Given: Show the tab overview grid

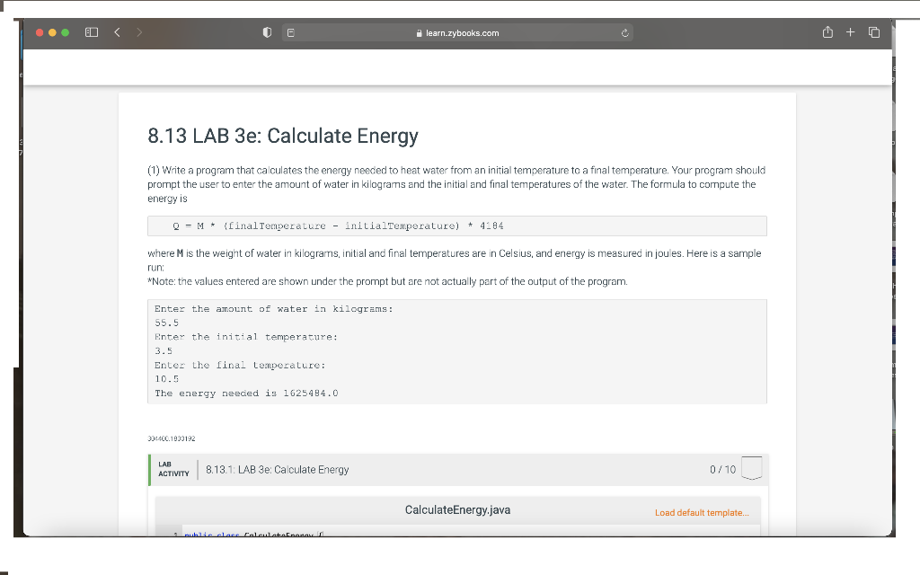Looking at the screenshot, I should pyautogui.click(x=872, y=31).
